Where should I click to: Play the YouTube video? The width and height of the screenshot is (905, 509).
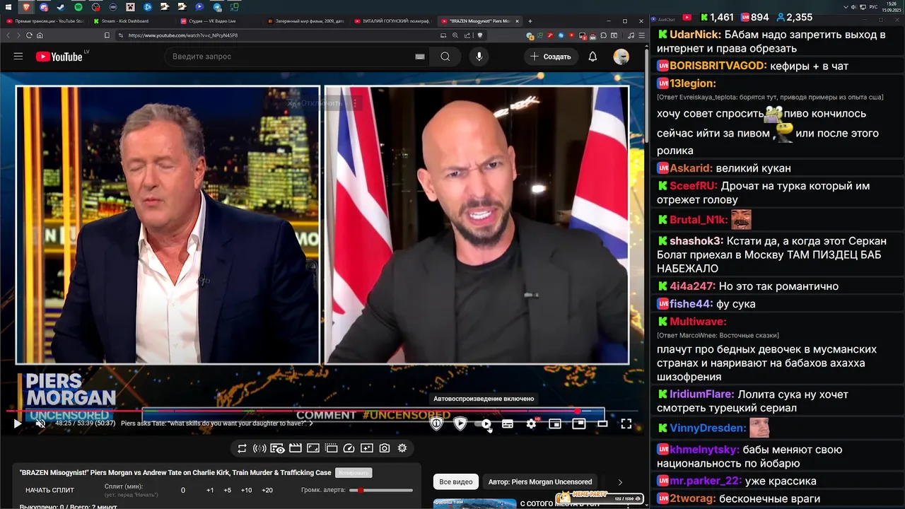click(18, 423)
